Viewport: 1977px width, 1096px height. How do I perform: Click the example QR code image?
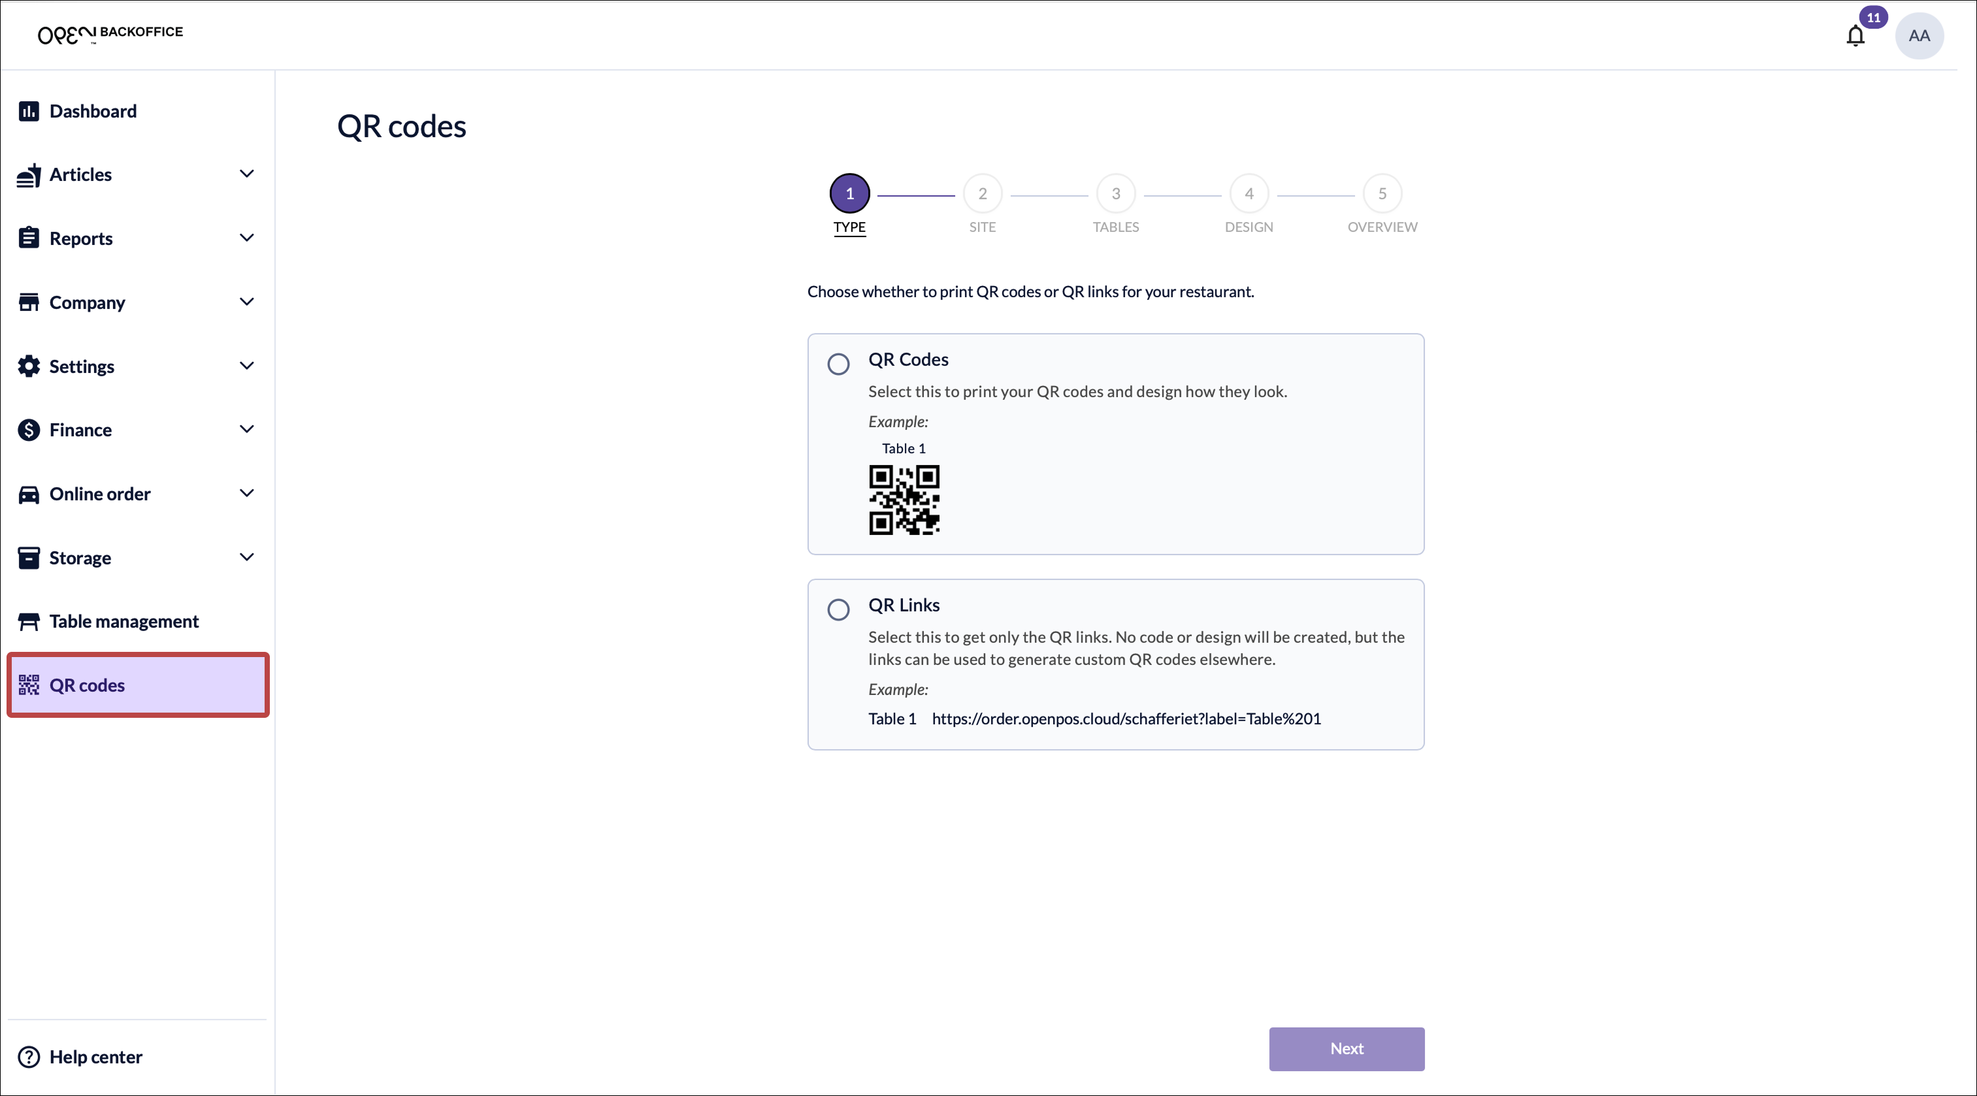pos(904,500)
